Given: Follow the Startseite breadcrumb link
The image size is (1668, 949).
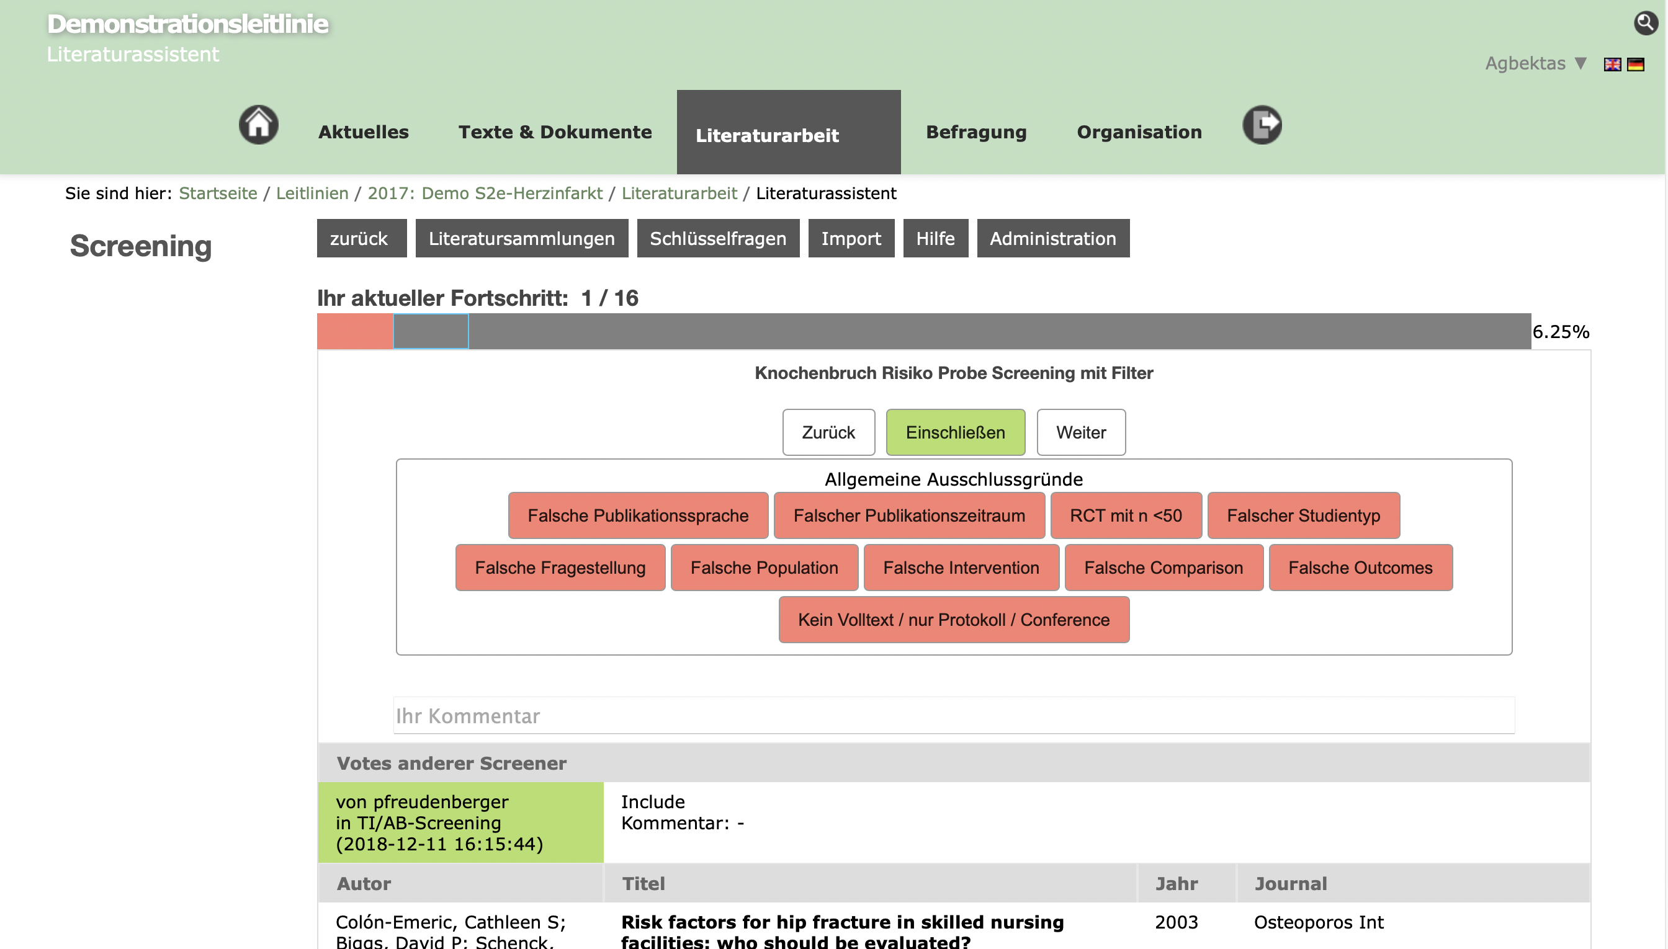Looking at the screenshot, I should coord(218,194).
